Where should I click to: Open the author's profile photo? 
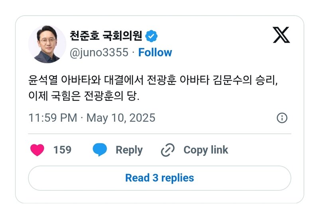click(x=47, y=44)
